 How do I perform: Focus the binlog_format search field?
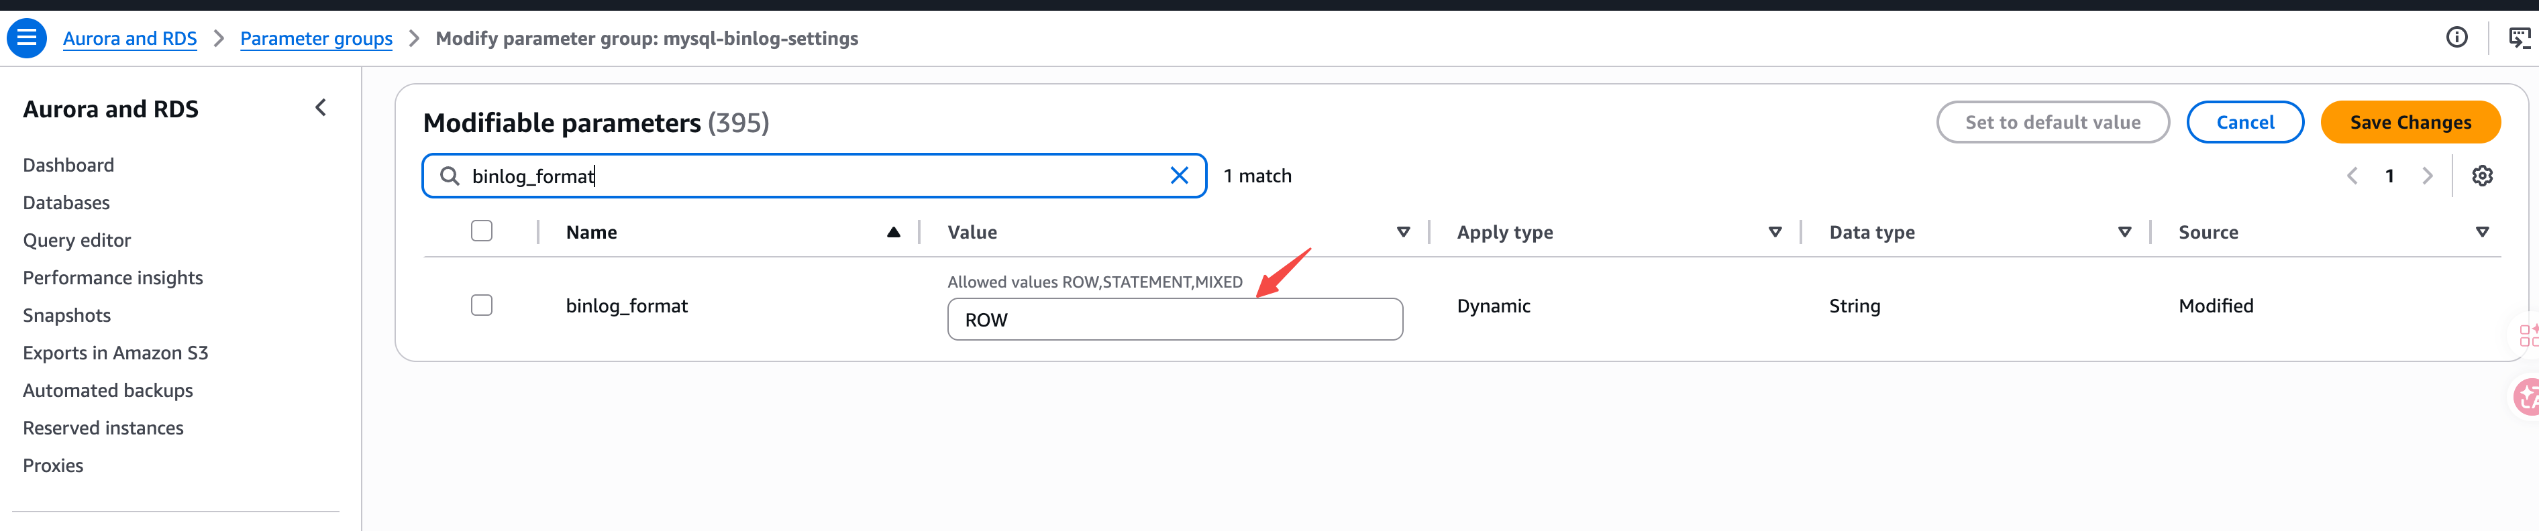coord(814,176)
